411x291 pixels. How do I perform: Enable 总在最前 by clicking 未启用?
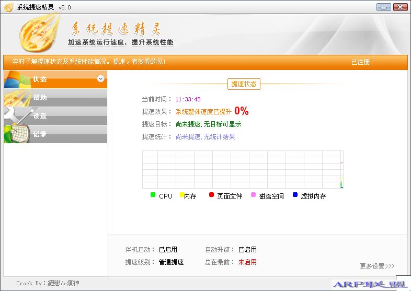click(x=247, y=262)
